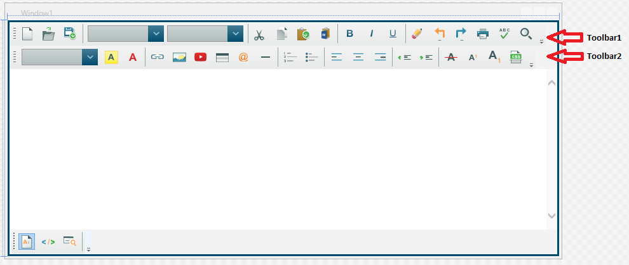Click the Insert image icon
The height and width of the screenshot is (265, 629).
tap(179, 57)
